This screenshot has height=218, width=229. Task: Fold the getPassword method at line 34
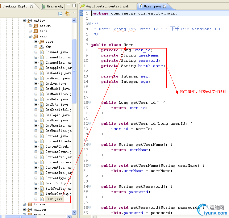[x=90, y=186]
